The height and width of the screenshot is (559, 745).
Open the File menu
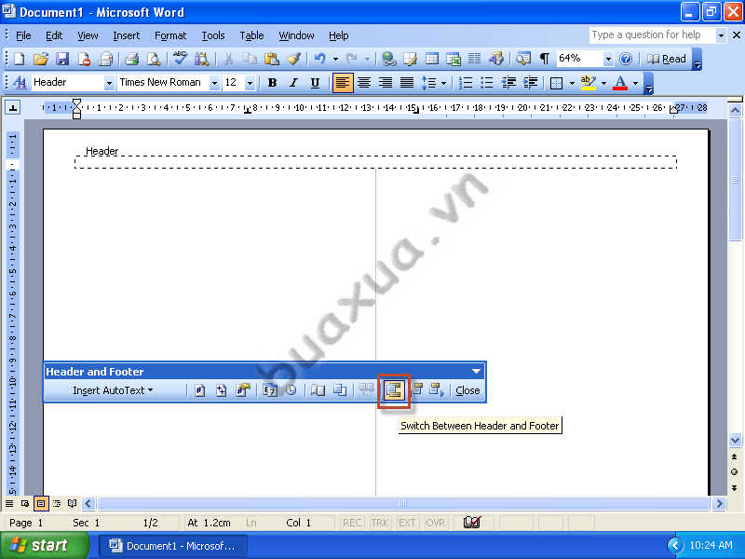[x=23, y=35]
